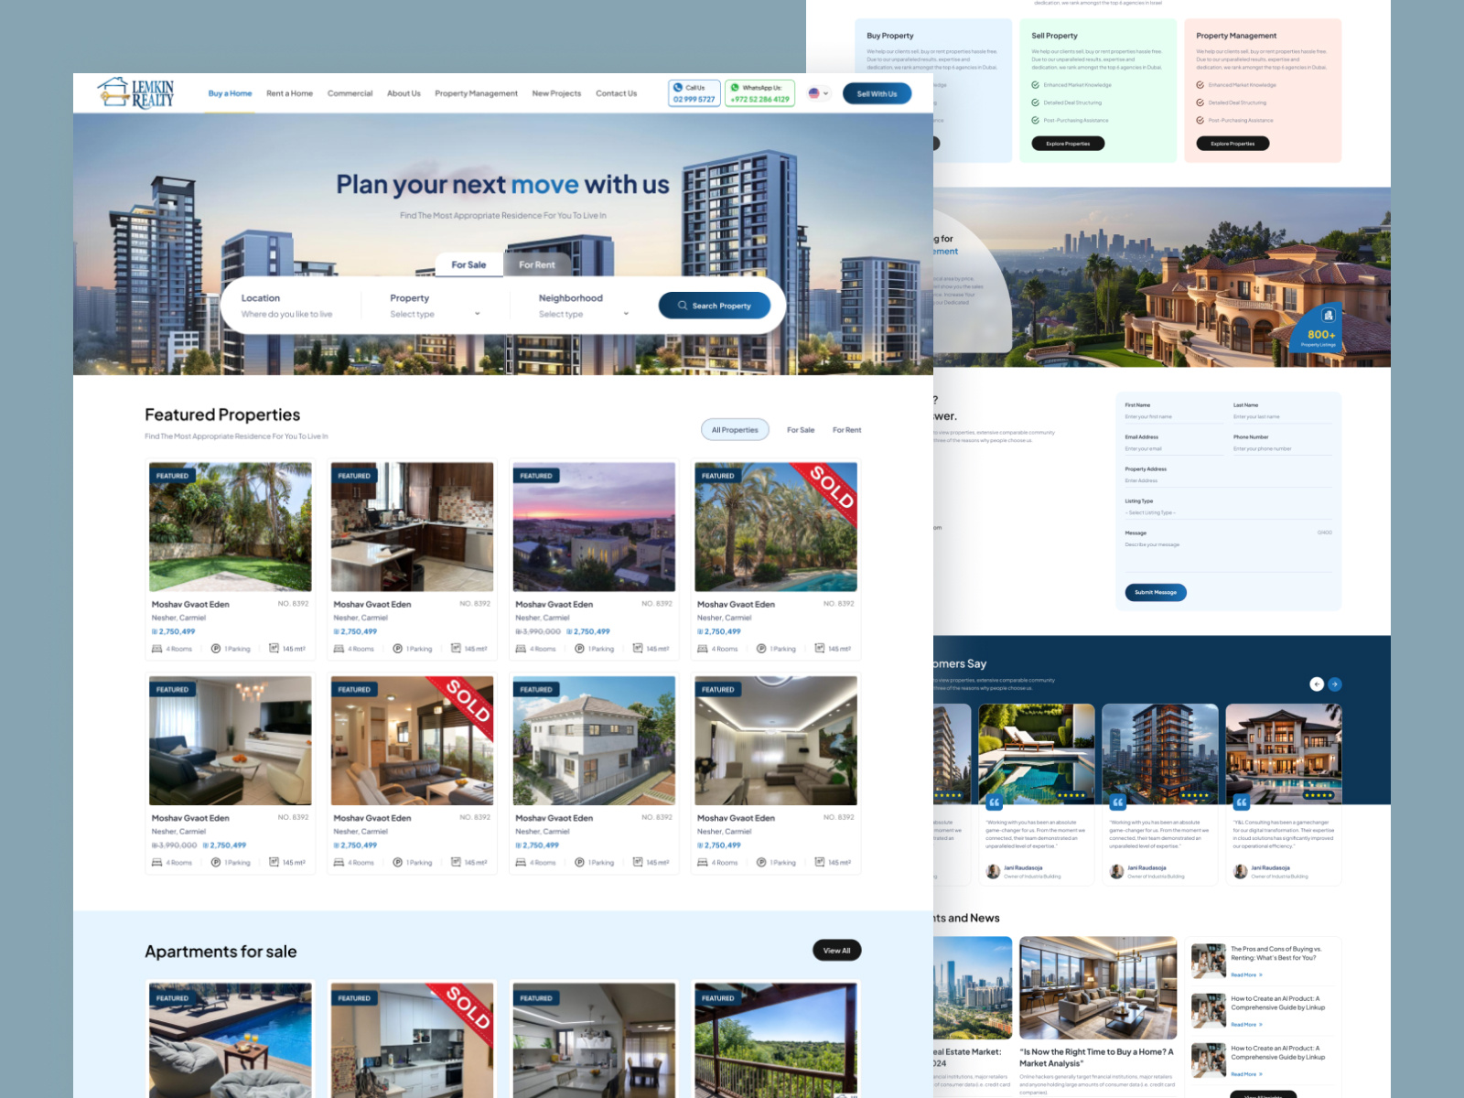Viewport: 1464px width, 1098px height.
Task: Expand the Neighborhood type dropdown
Action: pos(584,314)
